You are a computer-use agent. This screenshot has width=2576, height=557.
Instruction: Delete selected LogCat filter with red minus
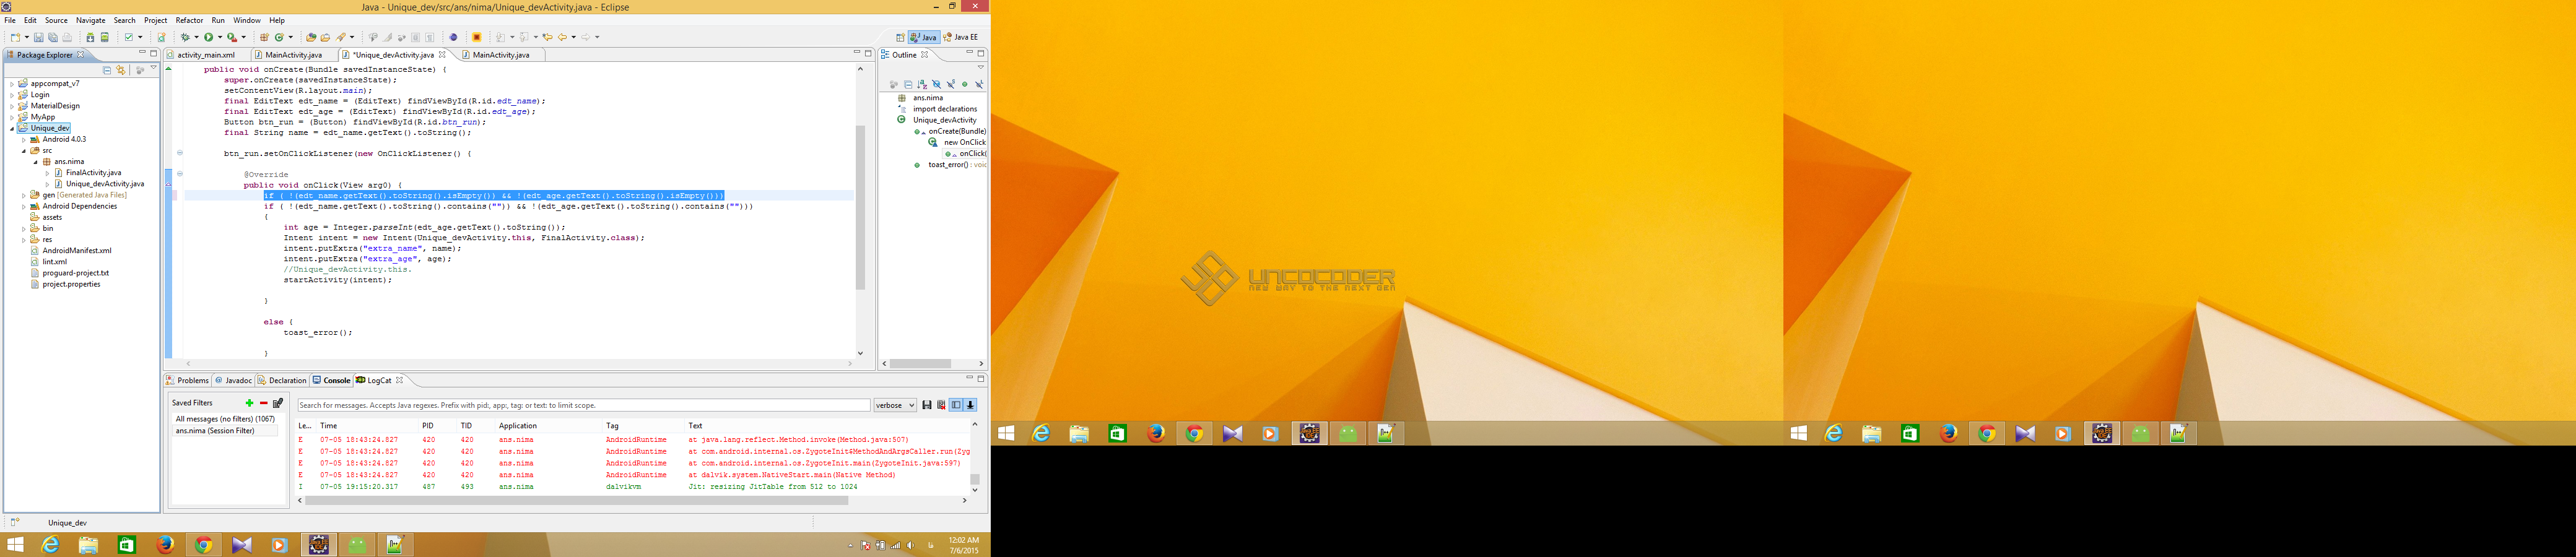point(263,403)
